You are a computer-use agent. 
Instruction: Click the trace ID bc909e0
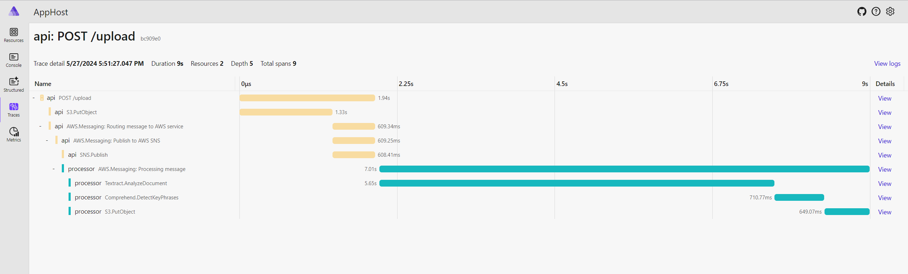click(151, 39)
